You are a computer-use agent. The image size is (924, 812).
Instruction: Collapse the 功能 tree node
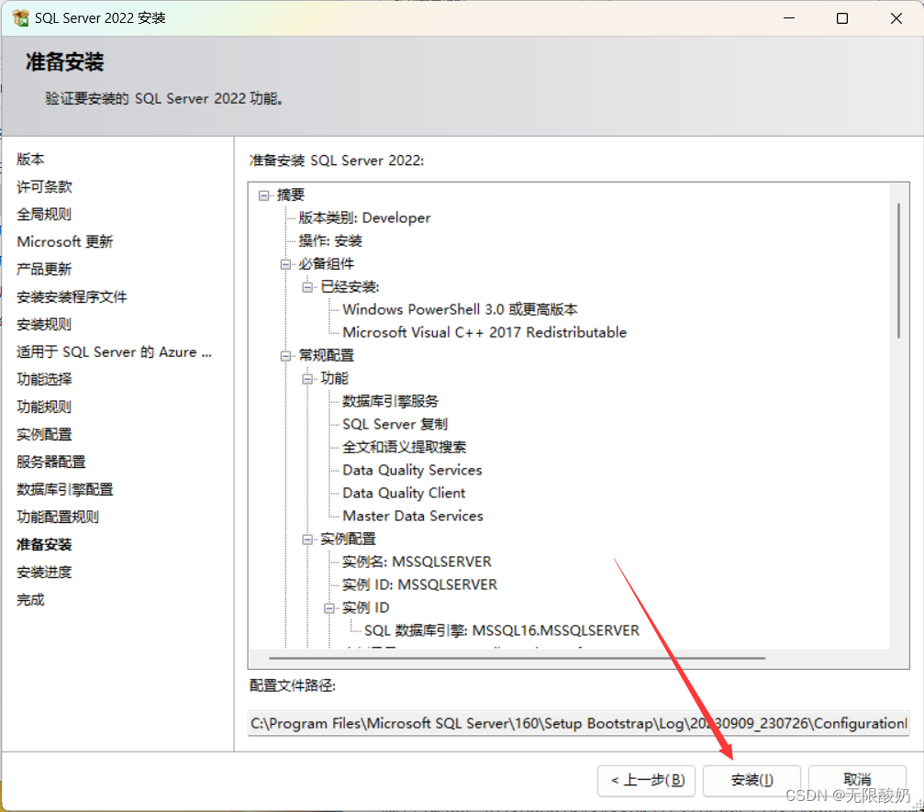(308, 379)
